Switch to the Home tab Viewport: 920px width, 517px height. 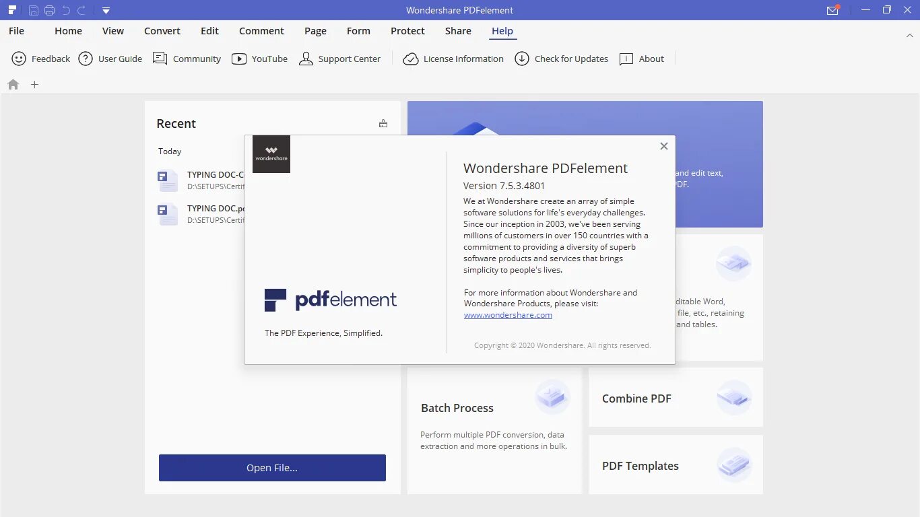pos(68,31)
